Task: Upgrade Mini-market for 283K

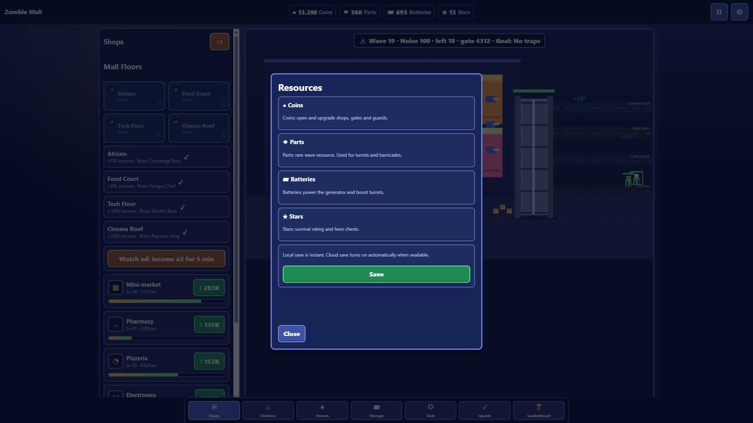Action: 209,287
